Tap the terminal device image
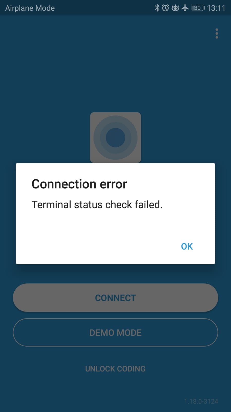 [115, 137]
